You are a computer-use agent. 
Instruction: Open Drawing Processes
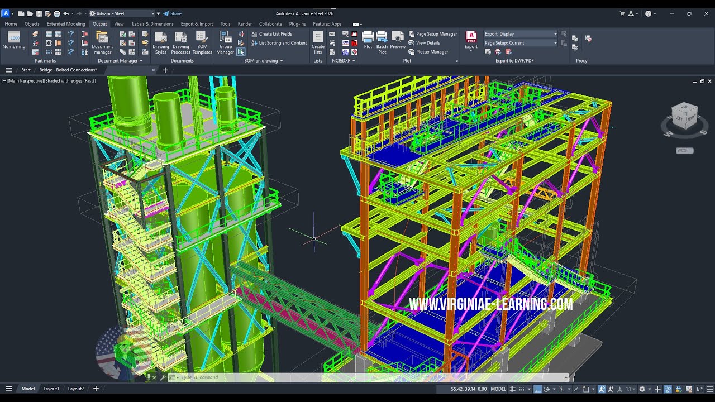(x=181, y=43)
